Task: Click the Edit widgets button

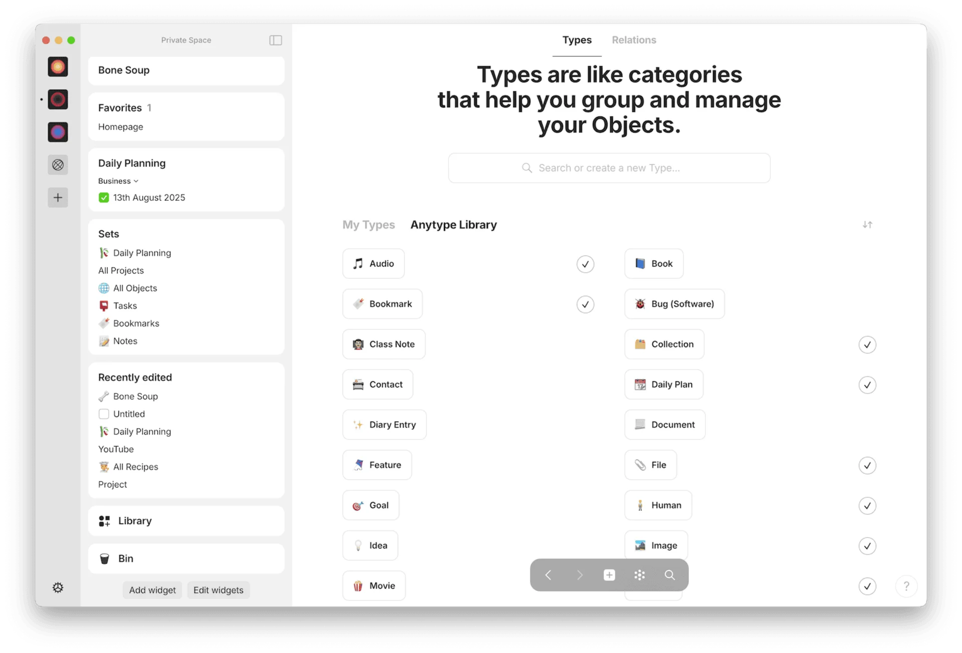Action: tap(218, 590)
